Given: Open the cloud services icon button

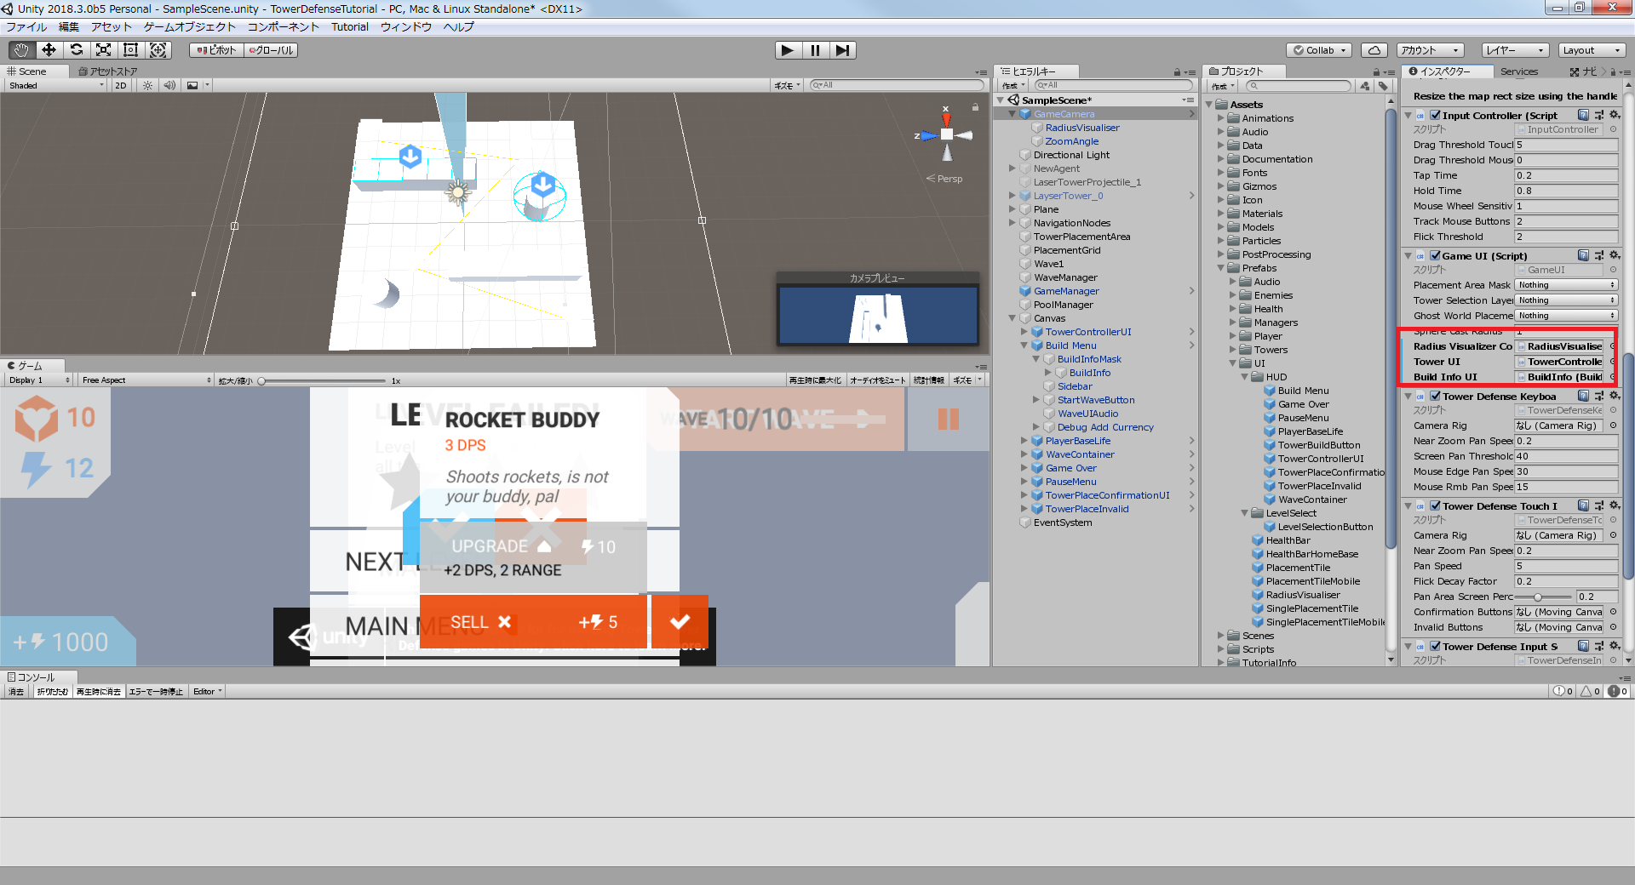Looking at the screenshot, I should pyautogui.click(x=1374, y=50).
